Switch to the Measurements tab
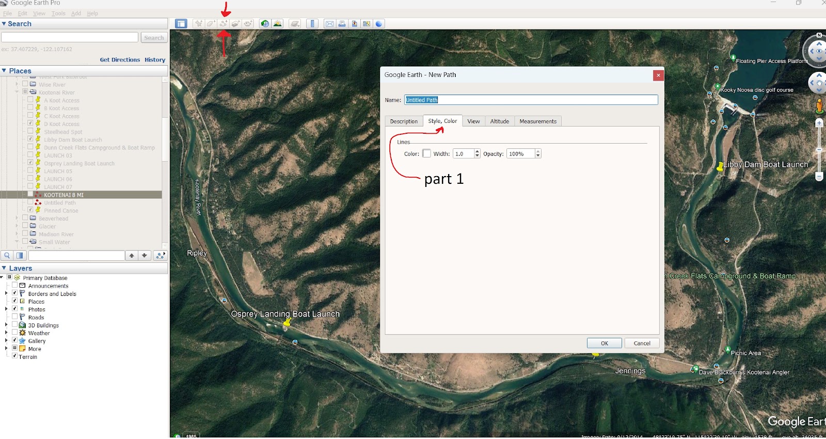This screenshot has width=826, height=439. (538, 121)
